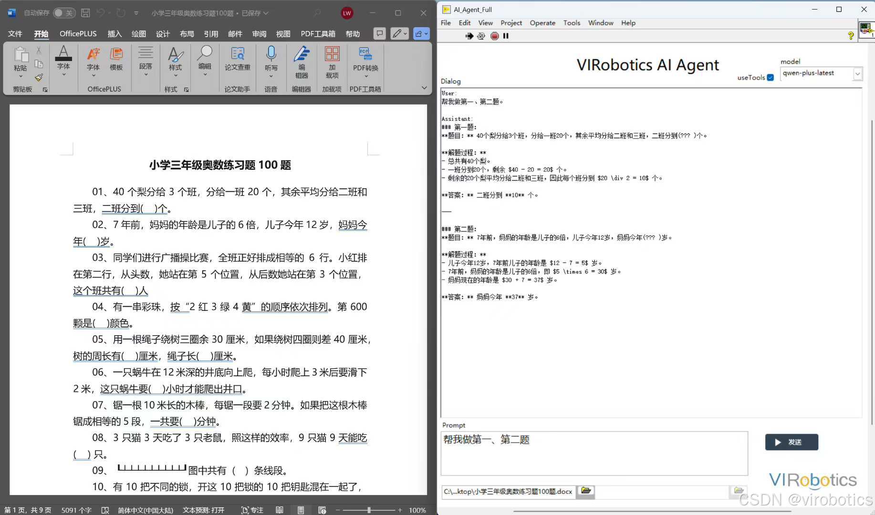Switch to the 布局 ribbon tab
This screenshot has height=515, width=875.
[187, 34]
